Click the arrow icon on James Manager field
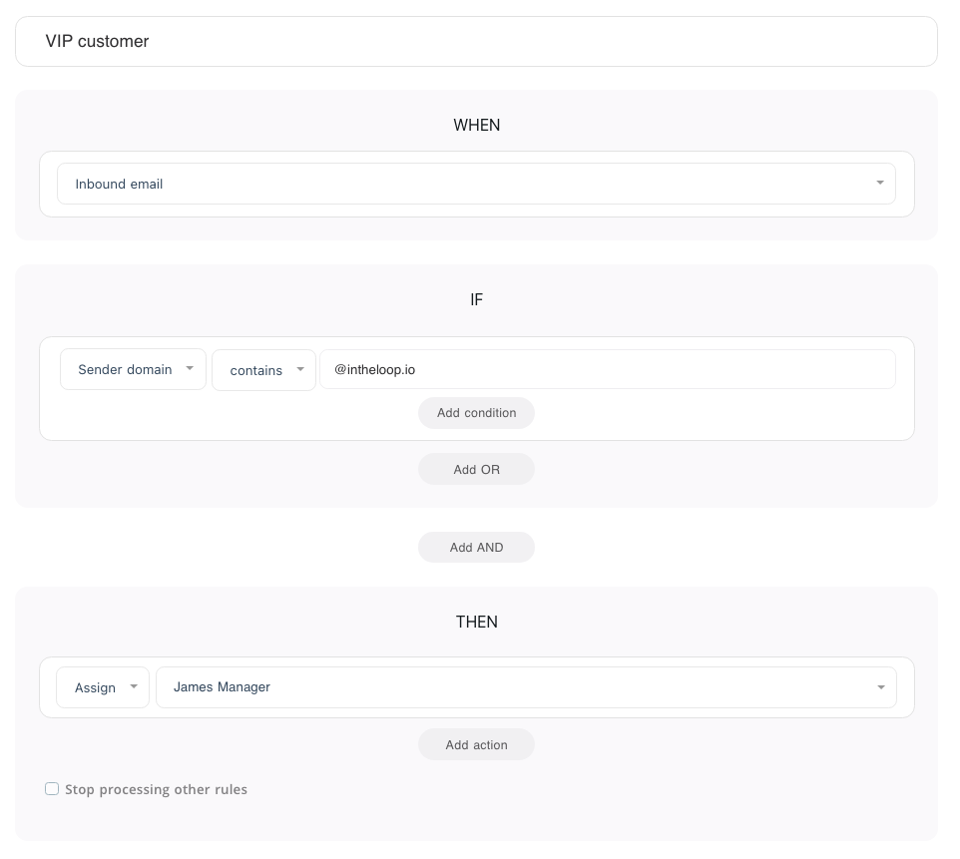Viewport: 960px width, 859px height. [880, 687]
